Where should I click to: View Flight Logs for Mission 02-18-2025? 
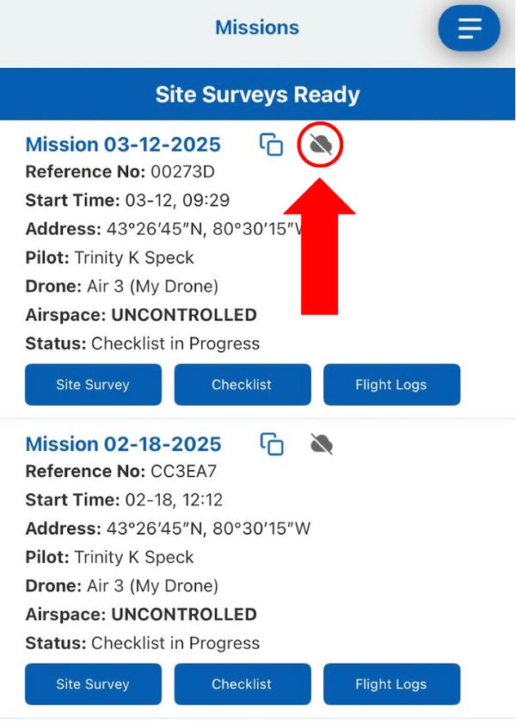coord(391,684)
